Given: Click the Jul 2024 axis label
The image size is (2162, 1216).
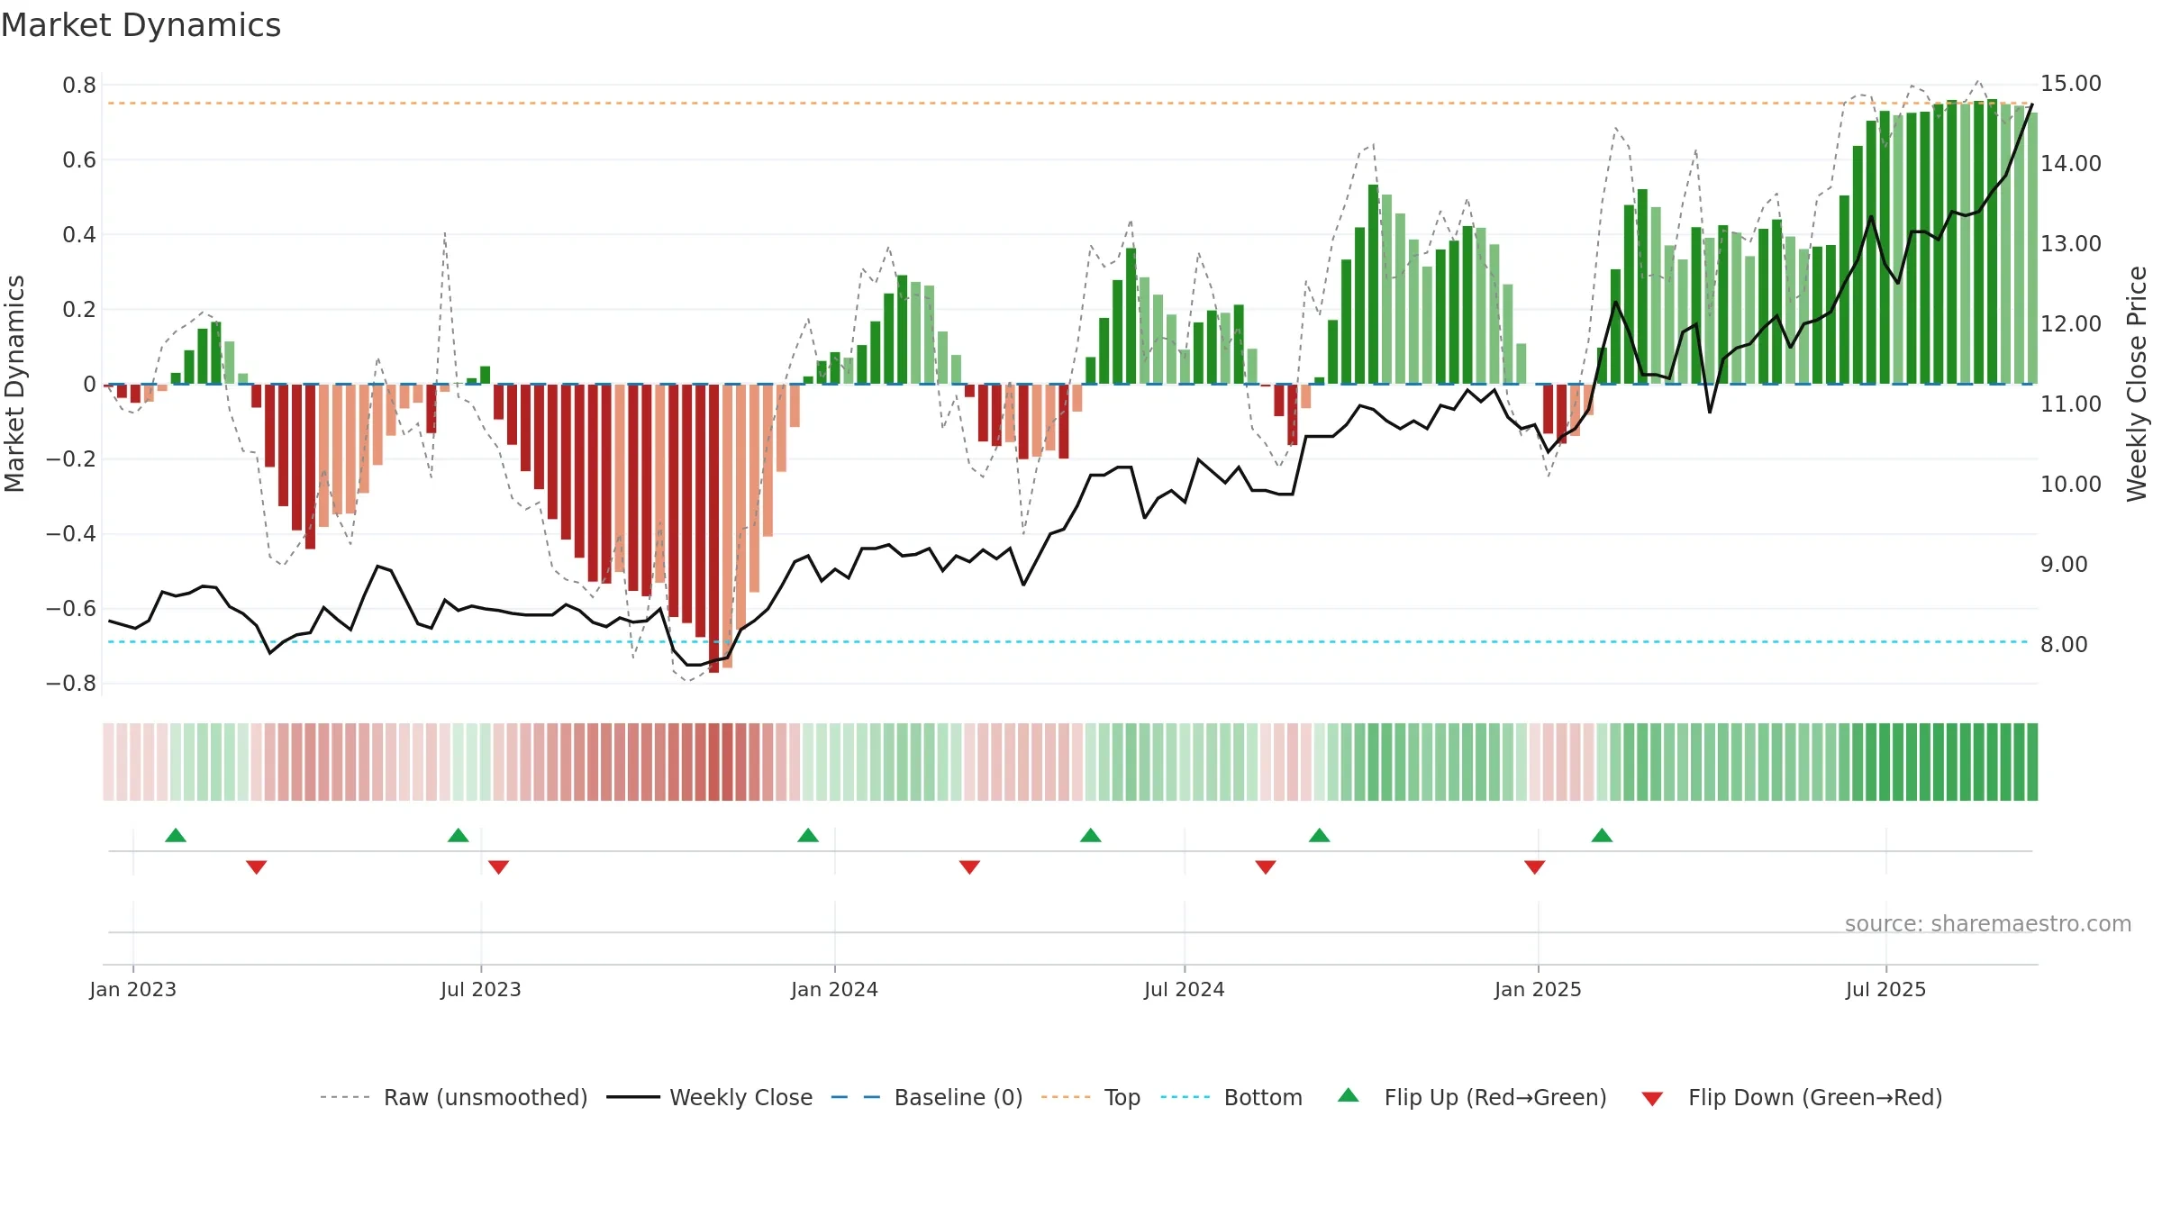Looking at the screenshot, I should (x=1185, y=989).
